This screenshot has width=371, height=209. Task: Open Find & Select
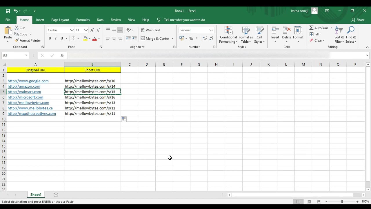tap(351, 35)
